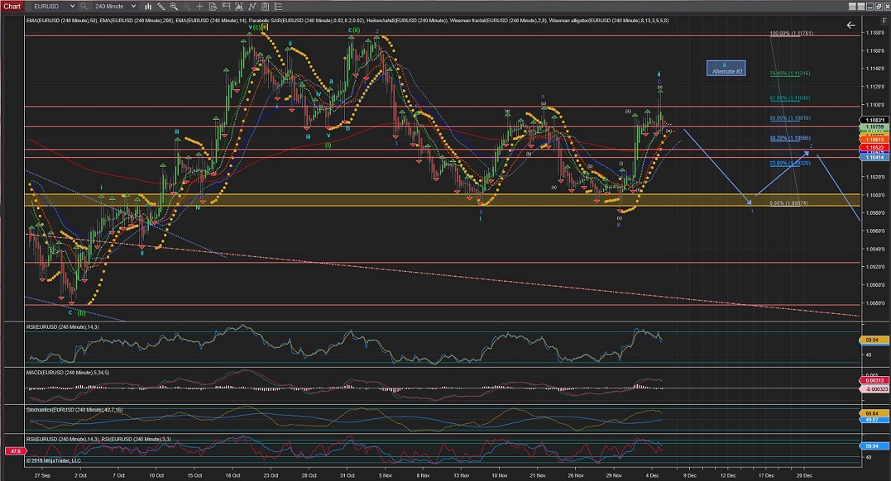Select the crosshair cursor tool
Viewport: 891px width, 481px height.
200,7
